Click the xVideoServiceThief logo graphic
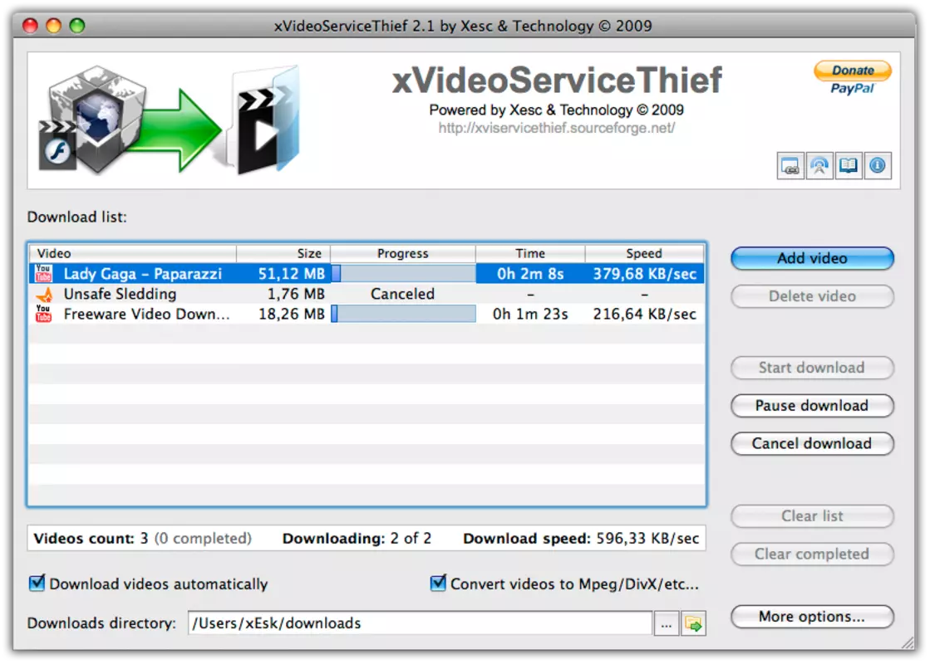The image size is (930, 664). [x=170, y=120]
